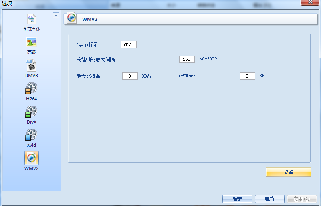Click the 最大比特率 label text
Viewport: 321px width, 206px height.
(x=89, y=76)
